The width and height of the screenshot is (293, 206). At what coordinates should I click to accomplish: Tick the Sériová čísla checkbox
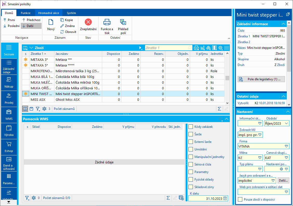pos(191,164)
